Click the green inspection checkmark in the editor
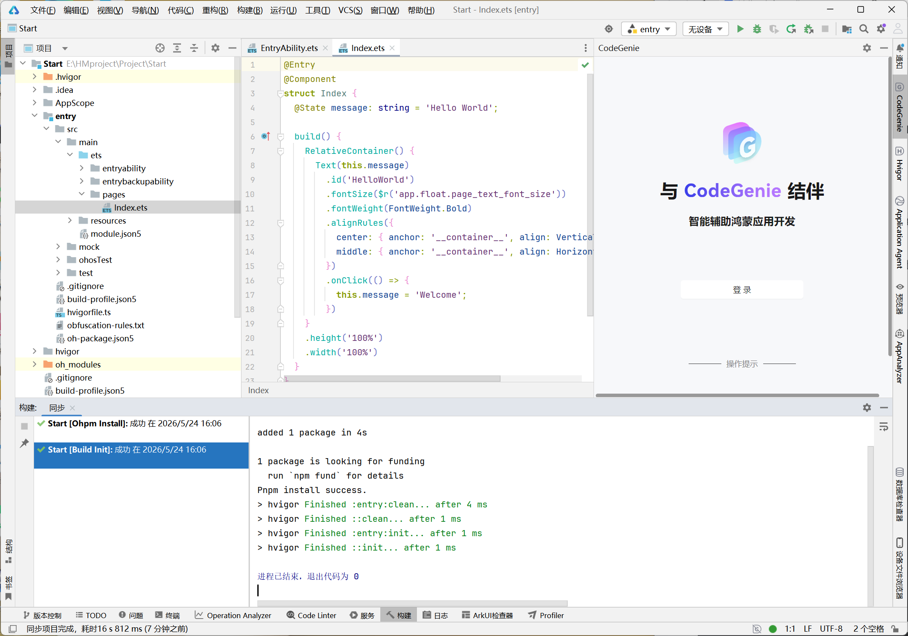908x636 pixels. click(585, 65)
